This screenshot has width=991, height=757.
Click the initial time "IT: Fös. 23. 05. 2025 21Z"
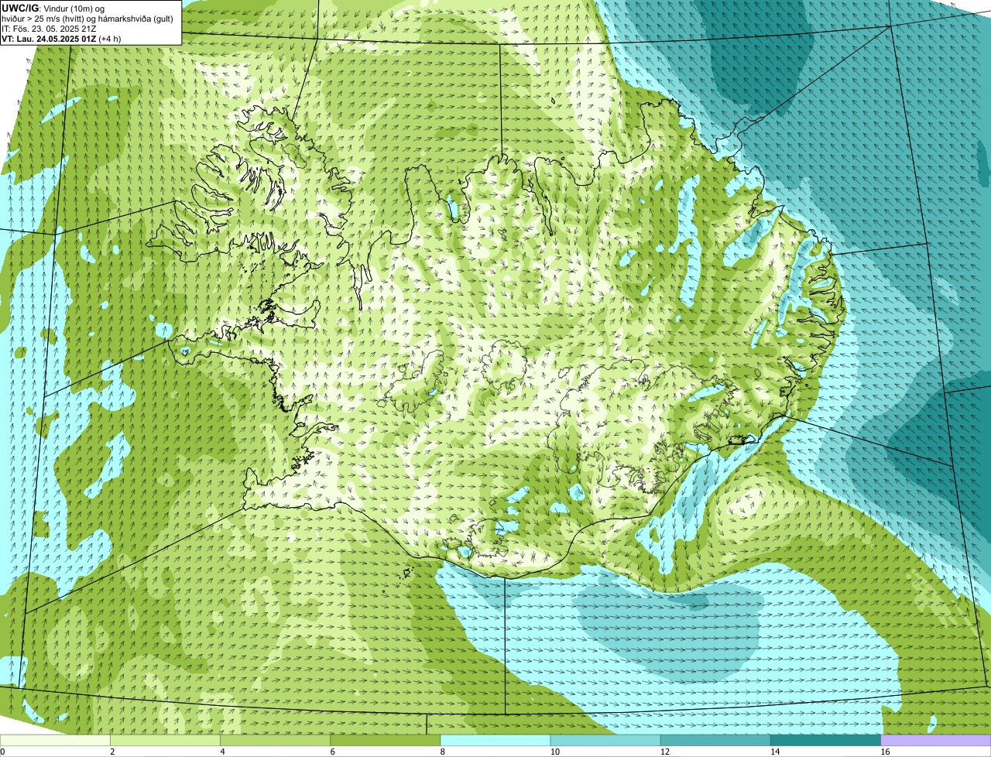[x=49, y=29]
